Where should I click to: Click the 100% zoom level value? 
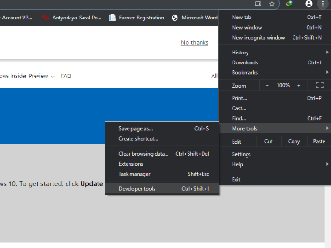click(x=283, y=85)
